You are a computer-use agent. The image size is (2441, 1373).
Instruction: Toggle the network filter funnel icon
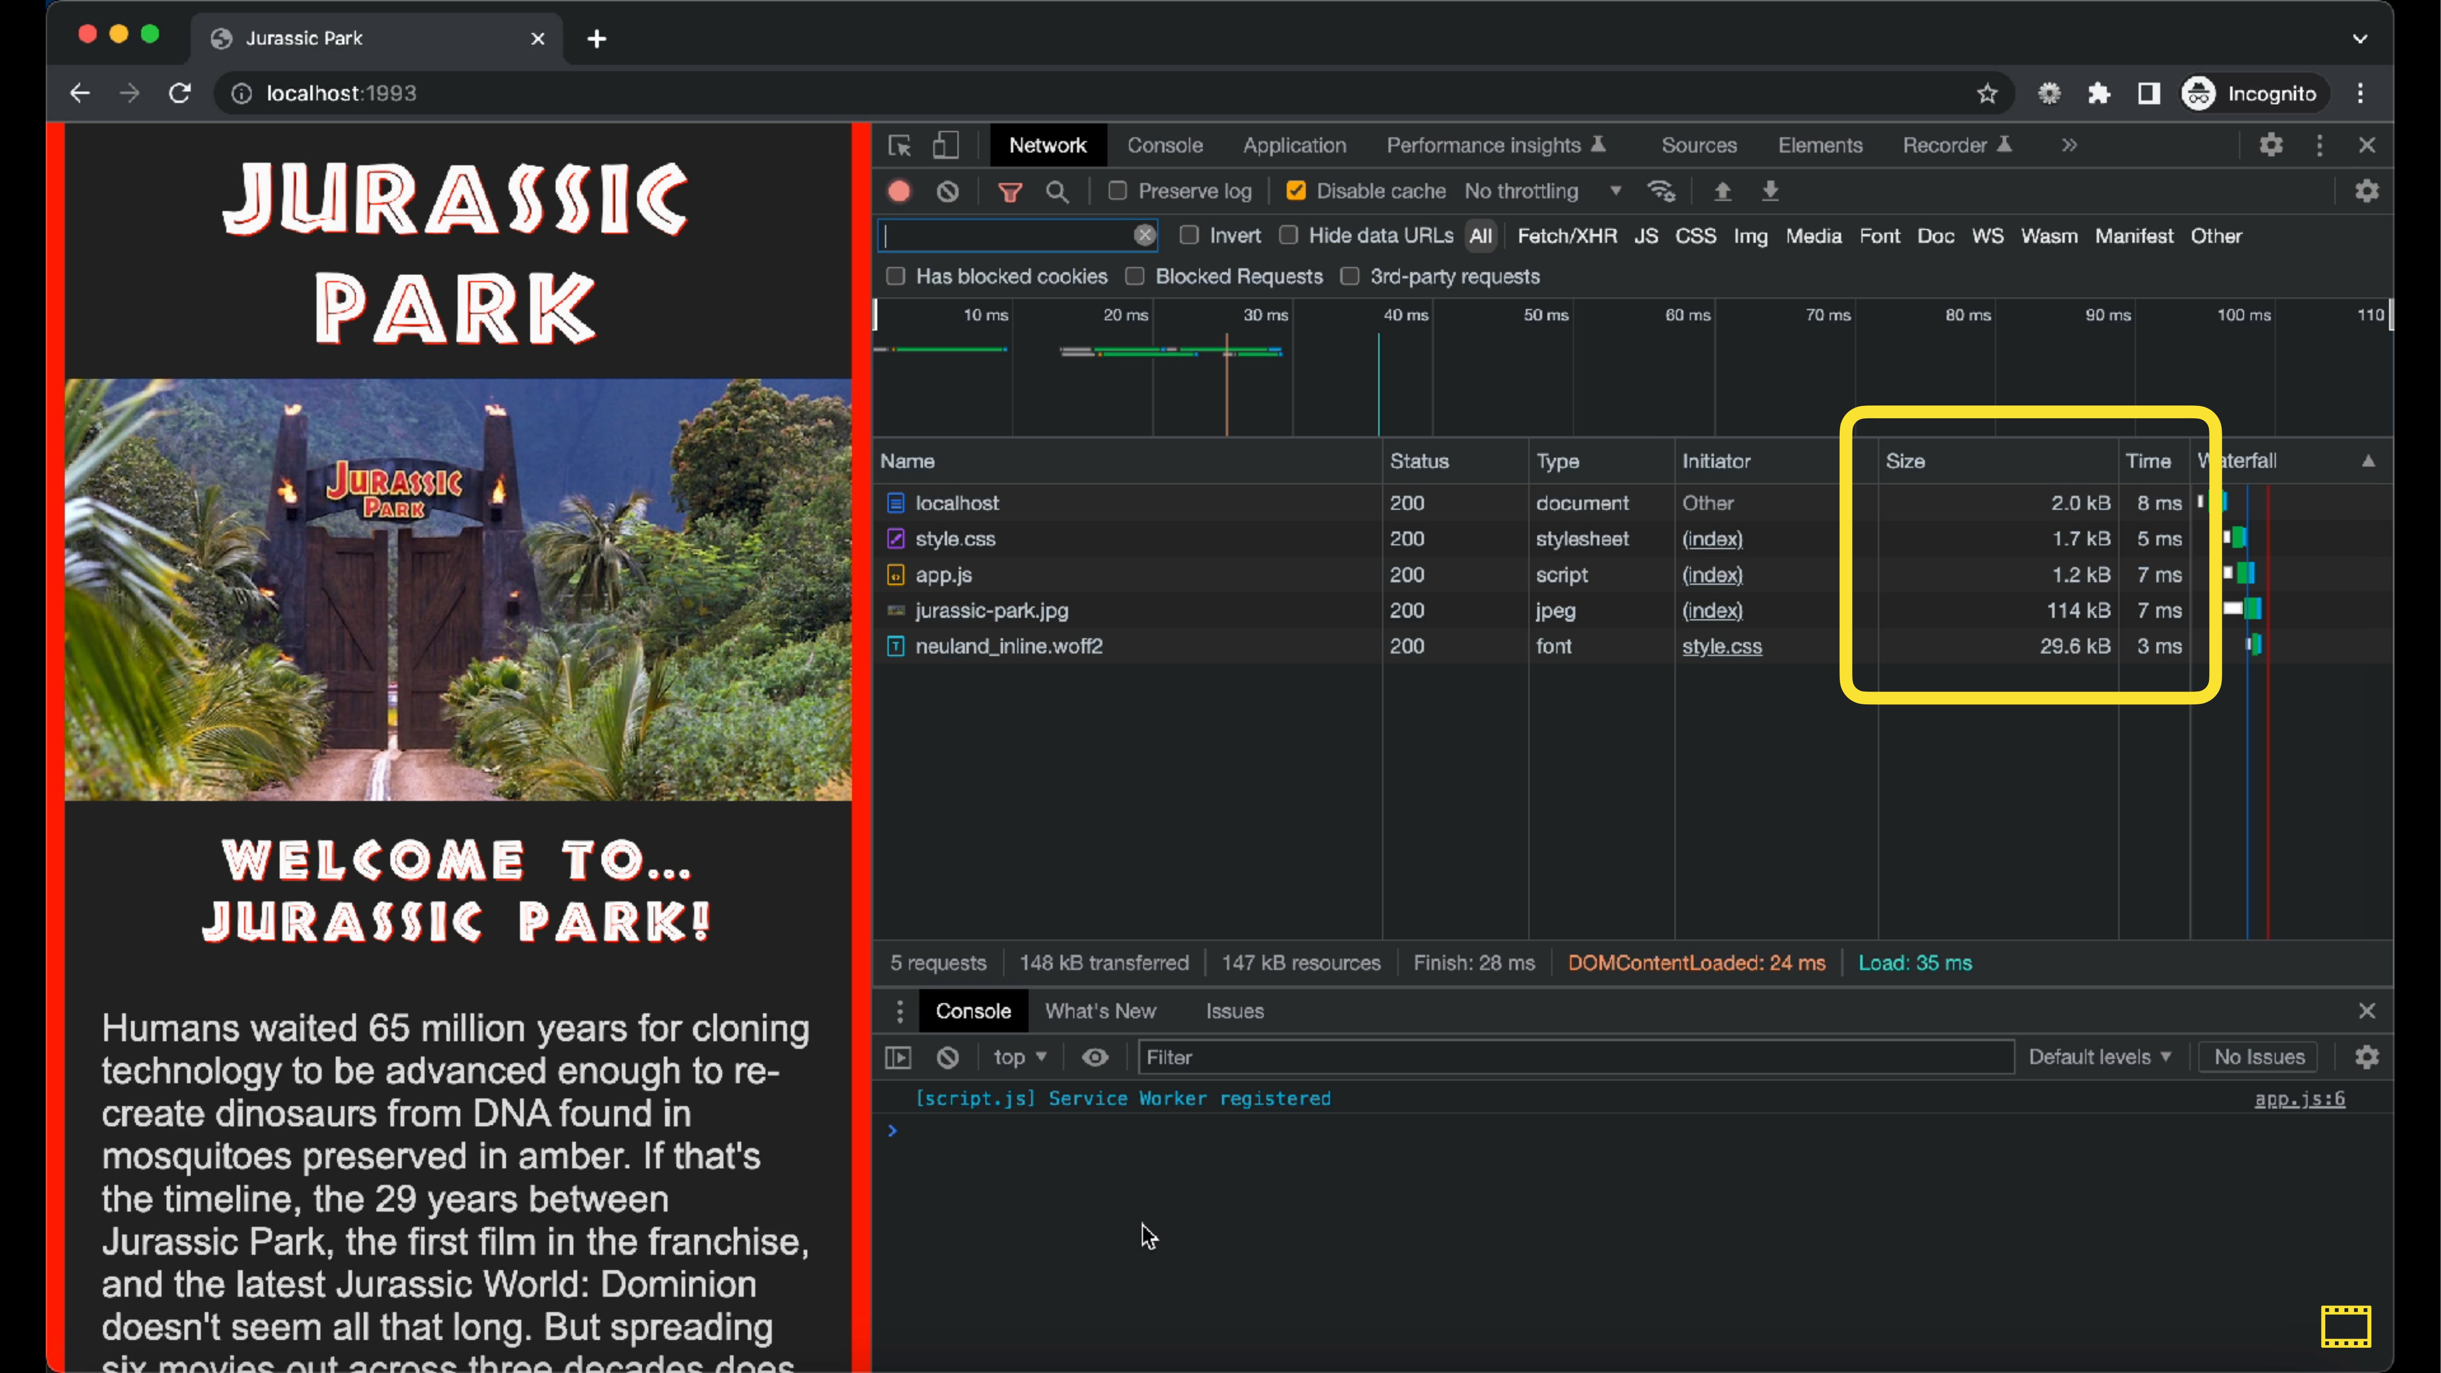point(1010,192)
